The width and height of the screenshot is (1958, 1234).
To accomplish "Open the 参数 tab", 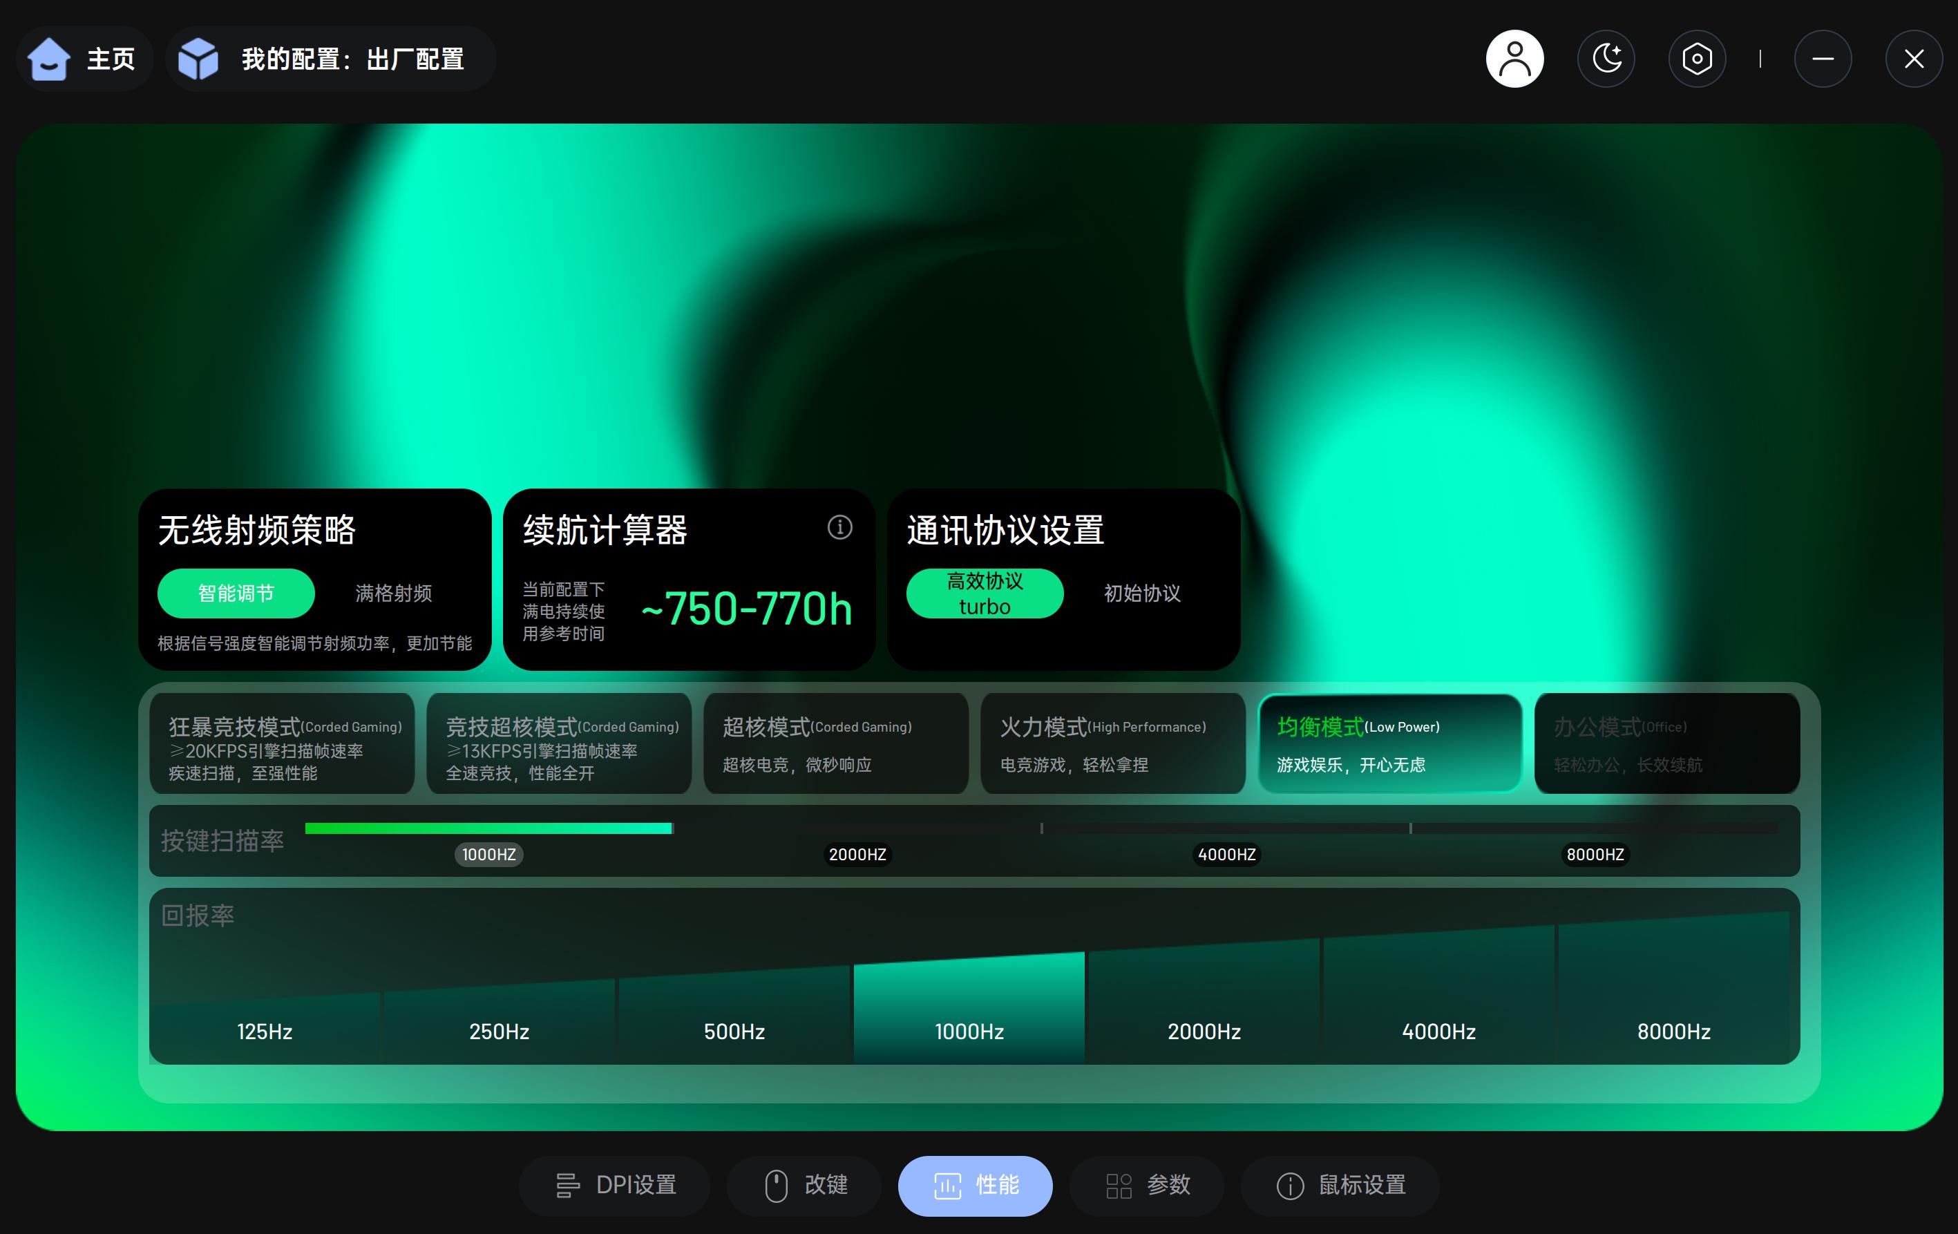I will pyautogui.click(x=1148, y=1185).
